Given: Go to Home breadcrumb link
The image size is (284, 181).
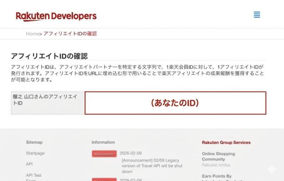Looking at the screenshot, I should [x=32, y=34].
